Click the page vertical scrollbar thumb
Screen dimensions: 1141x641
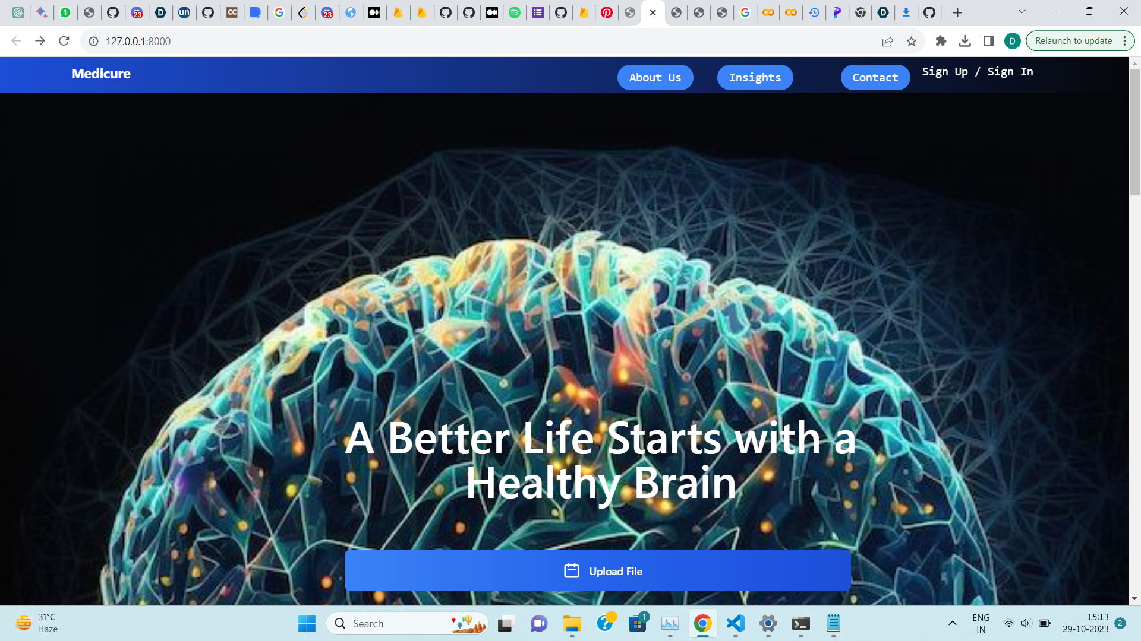click(x=1134, y=132)
